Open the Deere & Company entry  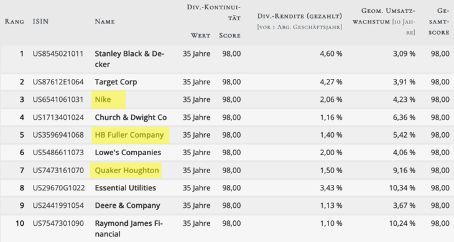[127, 205]
